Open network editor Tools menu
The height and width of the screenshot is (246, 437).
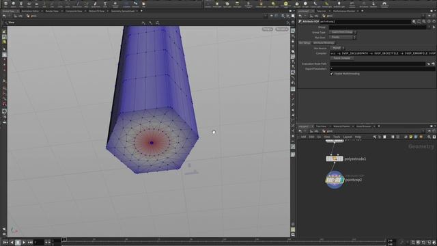point(337,137)
